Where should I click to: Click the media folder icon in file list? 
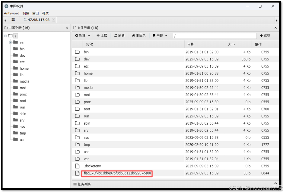(x=77, y=87)
